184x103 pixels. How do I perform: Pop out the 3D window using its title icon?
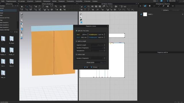pyautogui.click(x=77, y=4)
